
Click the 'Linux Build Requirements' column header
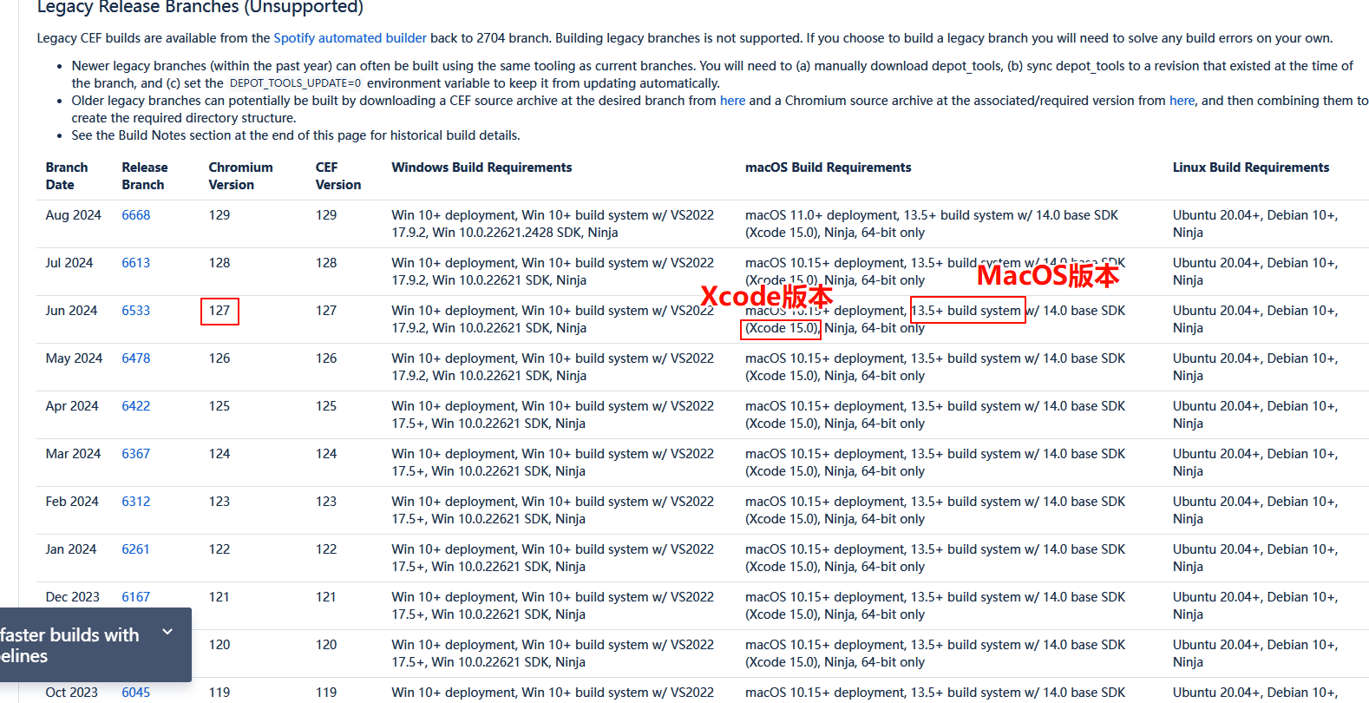1251,168
